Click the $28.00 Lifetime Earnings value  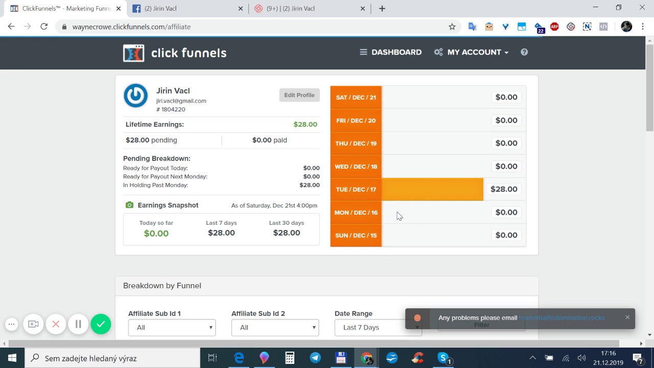(x=306, y=124)
